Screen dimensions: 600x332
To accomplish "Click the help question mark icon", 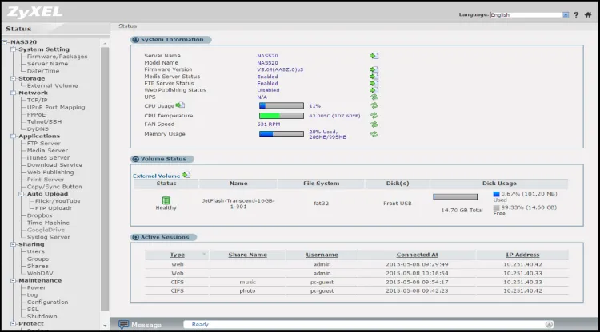I will coord(575,14).
